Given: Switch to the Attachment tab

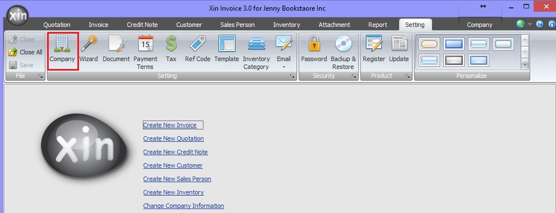Looking at the screenshot, I should click(335, 25).
